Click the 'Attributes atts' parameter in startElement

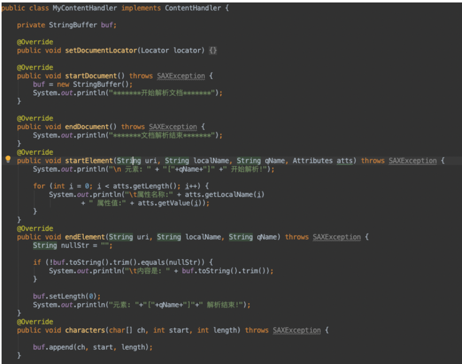(x=322, y=161)
